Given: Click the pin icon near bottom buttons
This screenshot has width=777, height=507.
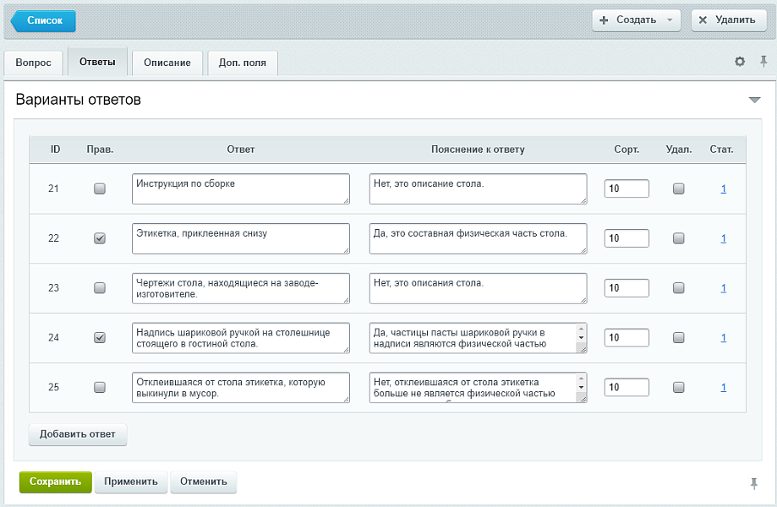Looking at the screenshot, I should [x=753, y=483].
